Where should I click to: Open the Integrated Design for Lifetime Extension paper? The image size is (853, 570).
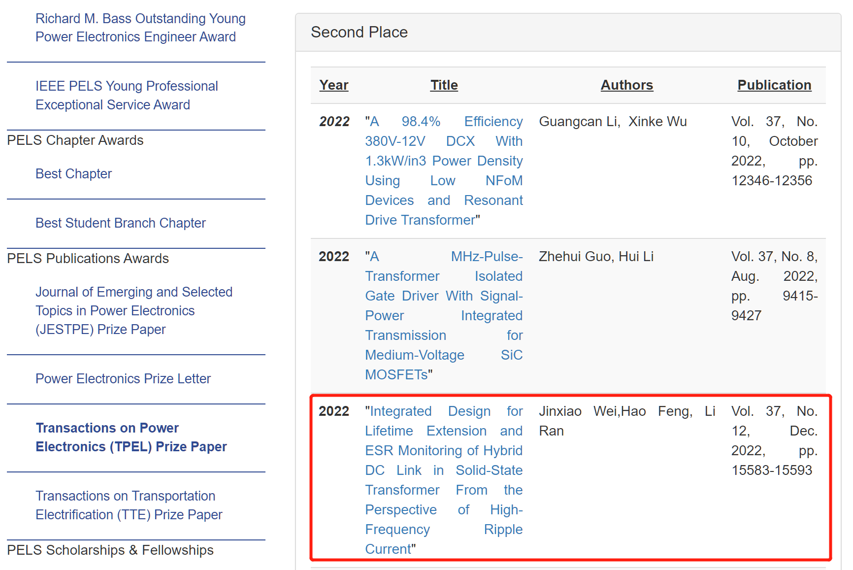pos(443,480)
